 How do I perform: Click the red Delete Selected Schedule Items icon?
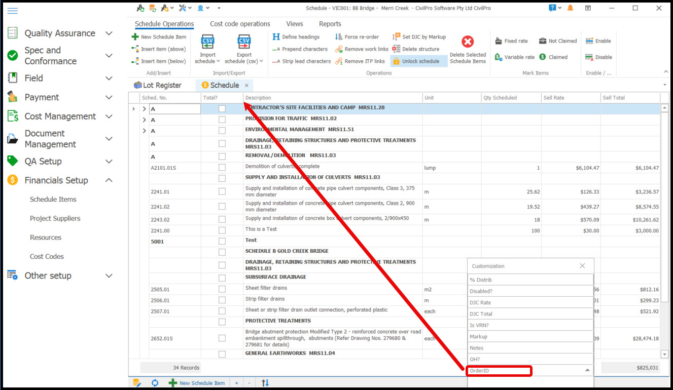(x=468, y=42)
